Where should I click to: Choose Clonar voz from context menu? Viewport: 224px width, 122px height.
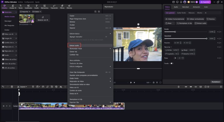pyautogui.click(x=90, y=52)
